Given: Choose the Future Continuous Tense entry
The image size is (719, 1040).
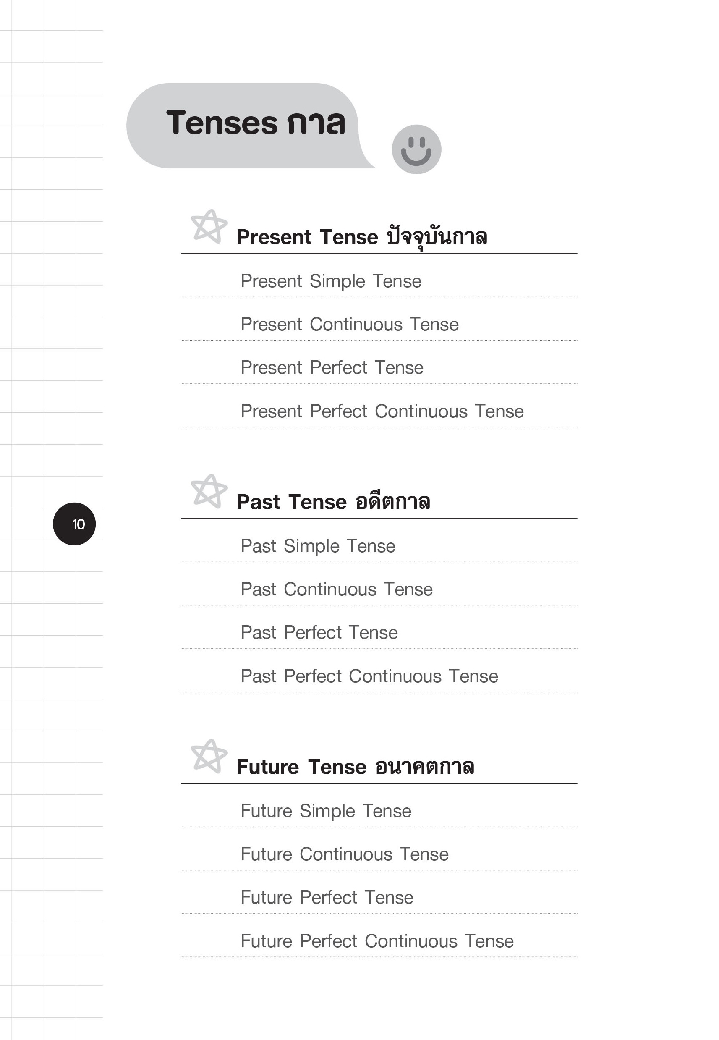Looking at the screenshot, I should coord(345,854).
